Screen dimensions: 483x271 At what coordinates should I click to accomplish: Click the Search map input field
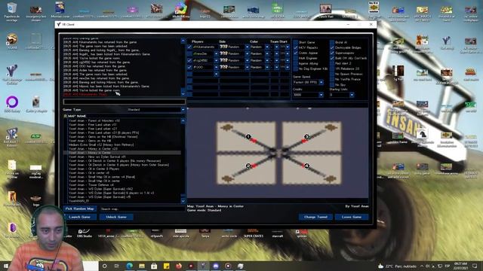(x=142, y=209)
